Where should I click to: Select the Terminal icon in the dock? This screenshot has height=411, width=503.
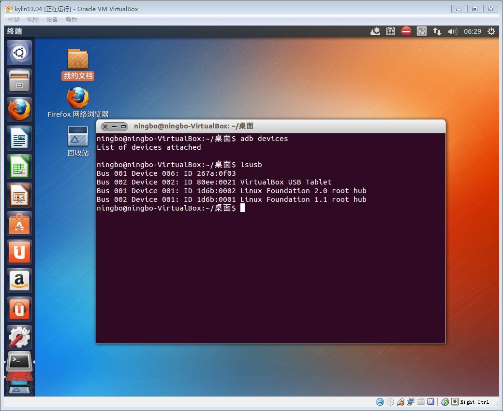click(x=19, y=362)
